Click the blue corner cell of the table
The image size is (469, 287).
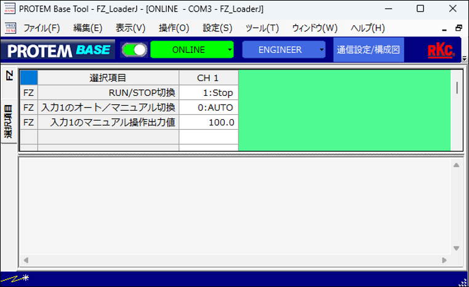point(29,78)
